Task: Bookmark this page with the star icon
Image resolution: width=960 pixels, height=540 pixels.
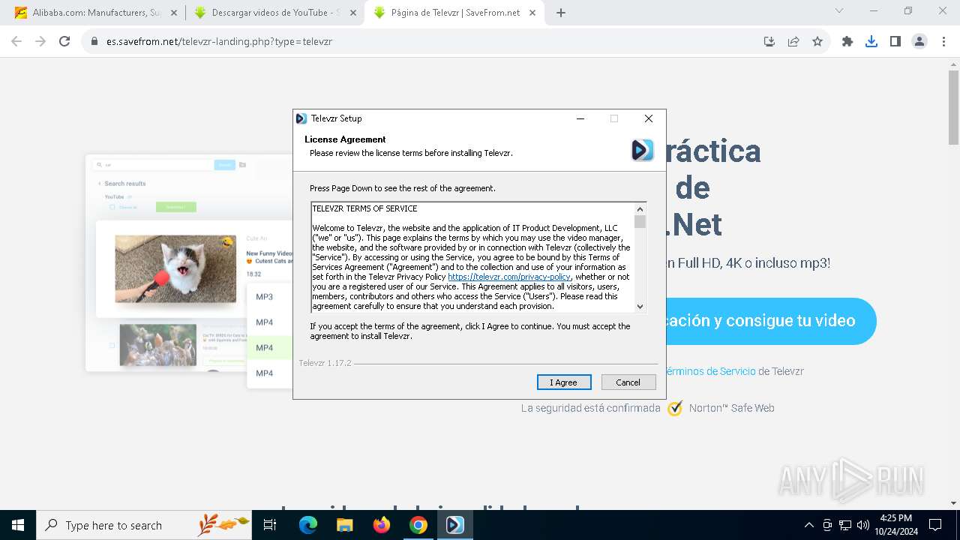Action: coord(817,41)
